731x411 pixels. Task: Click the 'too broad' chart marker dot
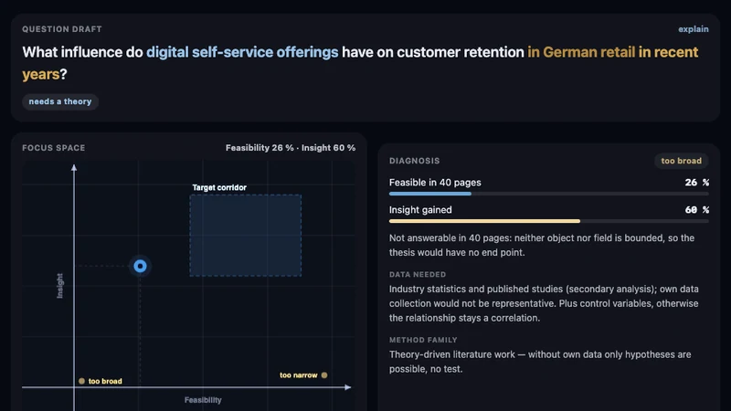pyautogui.click(x=81, y=381)
